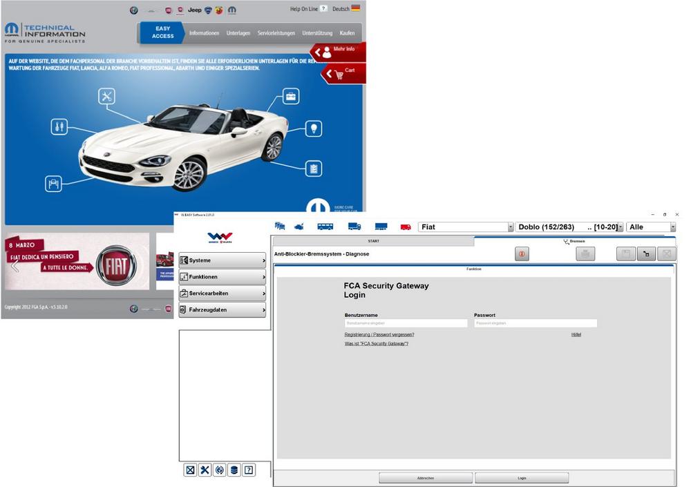Click the Abbrechen button
Viewport: 691px width, 487px height.
click(x=426, y=478)
